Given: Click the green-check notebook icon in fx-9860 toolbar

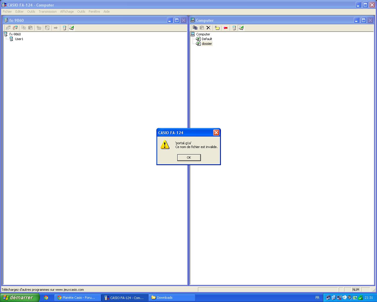Looking at the screenshot, I should (x=71, y=28).
